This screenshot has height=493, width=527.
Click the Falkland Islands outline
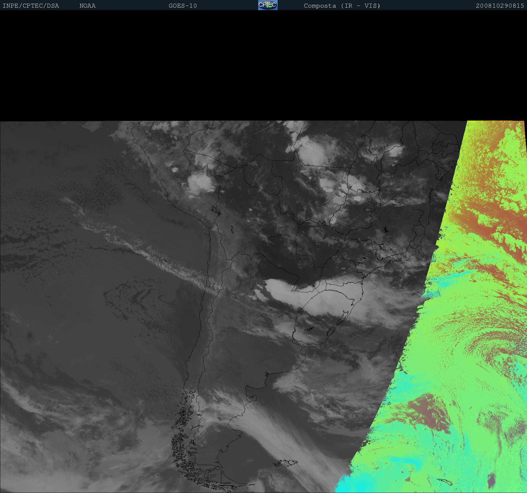click(x=285, y=463)
